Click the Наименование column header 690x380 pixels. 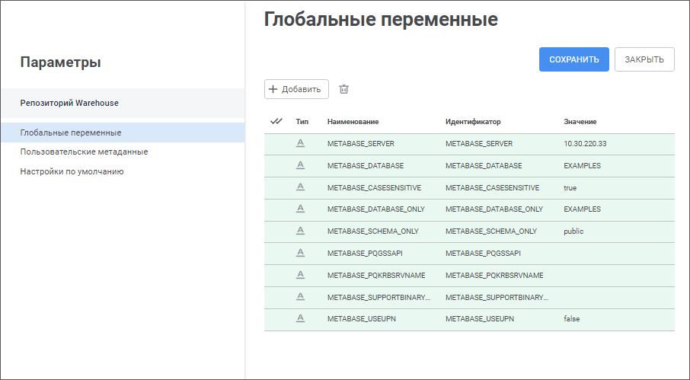click(353, 122)
